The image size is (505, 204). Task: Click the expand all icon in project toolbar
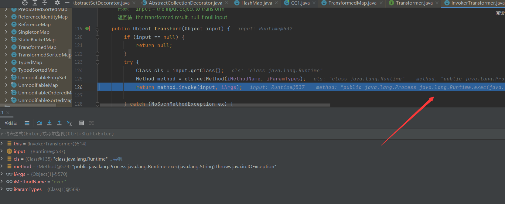35,3
